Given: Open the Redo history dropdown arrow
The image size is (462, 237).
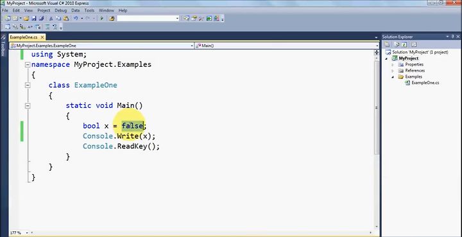Looking at the screenshot, I should click(x=94, y=18).
